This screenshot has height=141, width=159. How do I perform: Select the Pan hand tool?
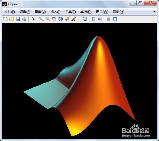click(x=54, y=19)
